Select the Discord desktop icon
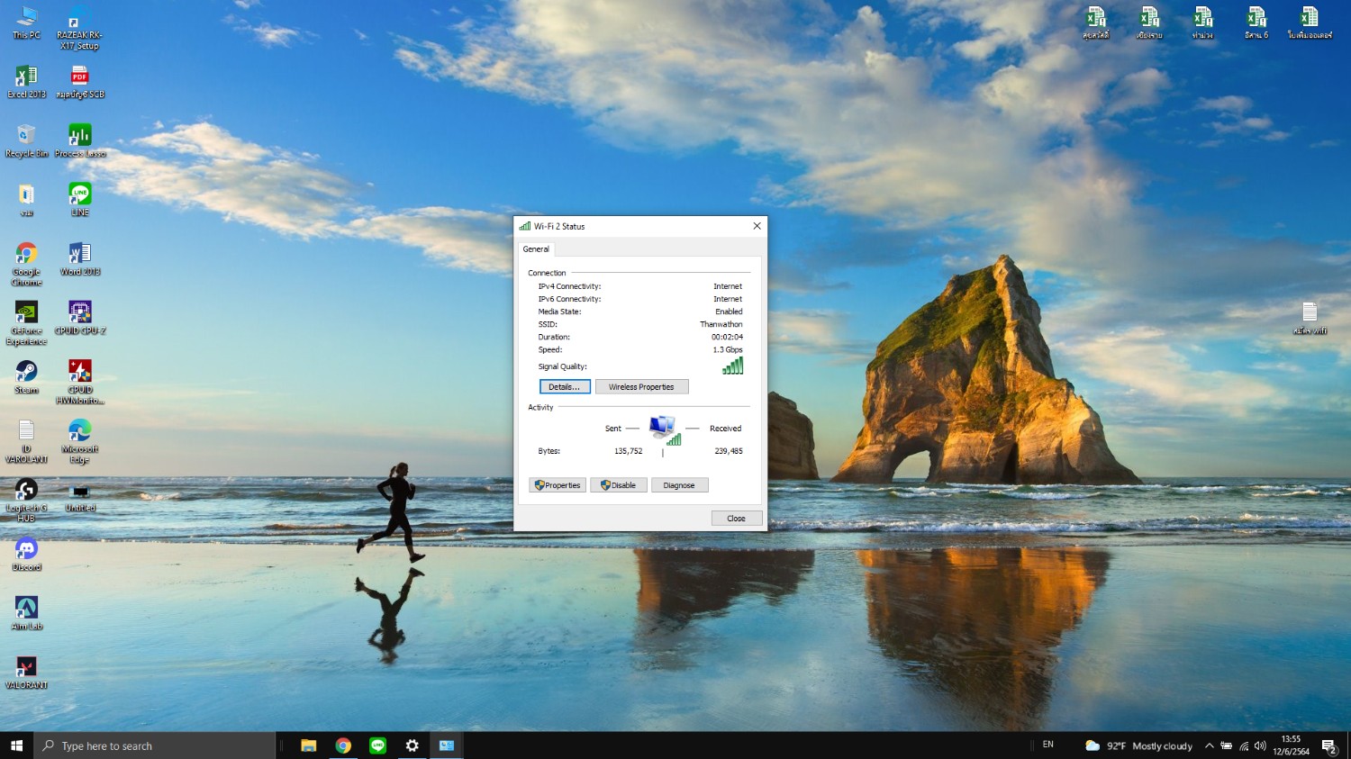This screenshot has height=759, width=1351. [26, 550]
